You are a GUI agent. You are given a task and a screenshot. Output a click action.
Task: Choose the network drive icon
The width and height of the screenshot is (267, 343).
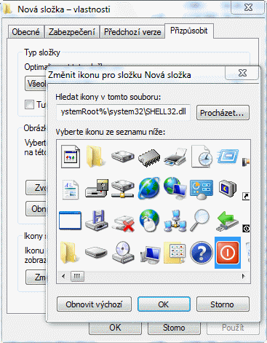(123, 189)
